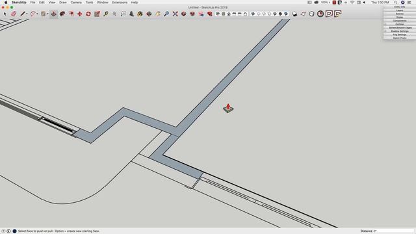Open the Line tool dropdown arrow
This screenshot has width=416, height=234.
[27, 14]
